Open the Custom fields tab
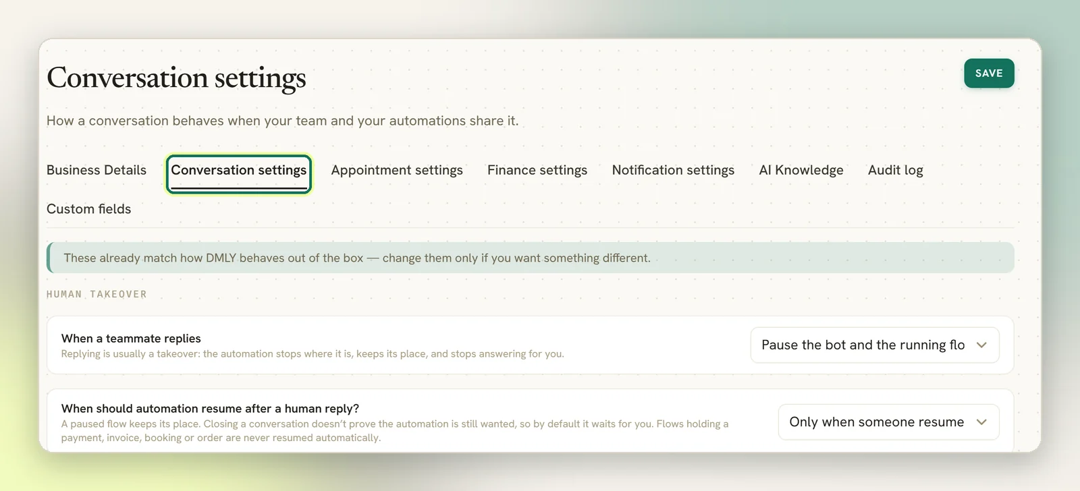This screenshot has height=491, width=1080. (89, 209)
